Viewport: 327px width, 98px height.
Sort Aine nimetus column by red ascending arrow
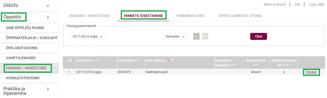(x=169, y=60)
